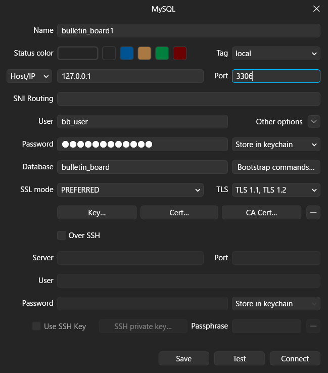This screenshot has height=373, width=328.
Task: Pick the green status color swatch
Action: click(162, 53)
